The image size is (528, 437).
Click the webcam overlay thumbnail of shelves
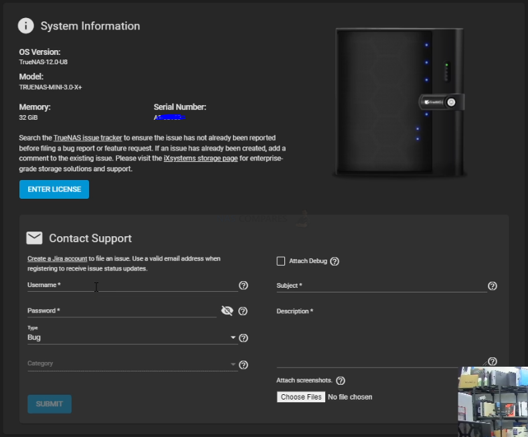pyautogui.click(x=493, y=402)
